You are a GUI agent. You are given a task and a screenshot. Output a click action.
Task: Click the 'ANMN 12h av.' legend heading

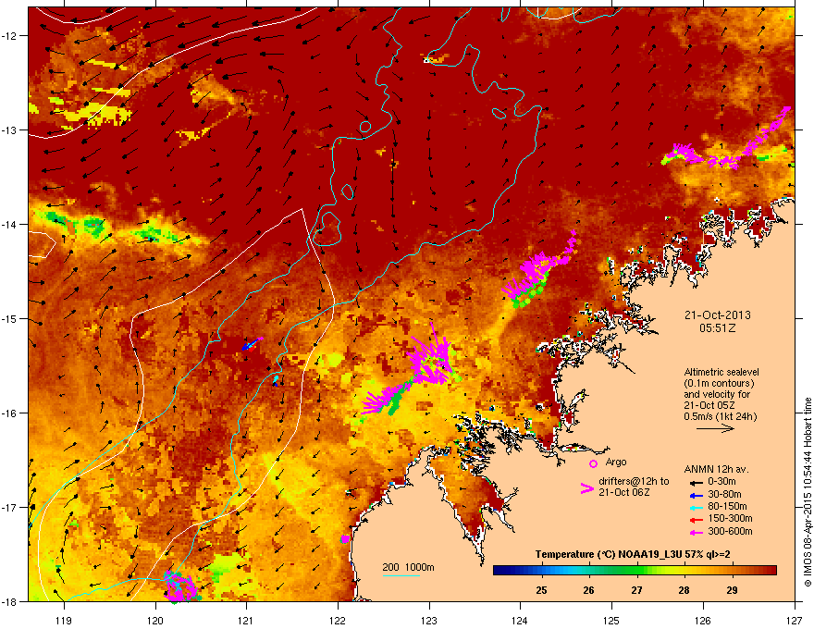coord(716,469)
